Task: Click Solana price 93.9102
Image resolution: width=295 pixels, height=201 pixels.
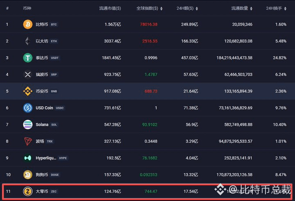Action: (x=150, y=125)
